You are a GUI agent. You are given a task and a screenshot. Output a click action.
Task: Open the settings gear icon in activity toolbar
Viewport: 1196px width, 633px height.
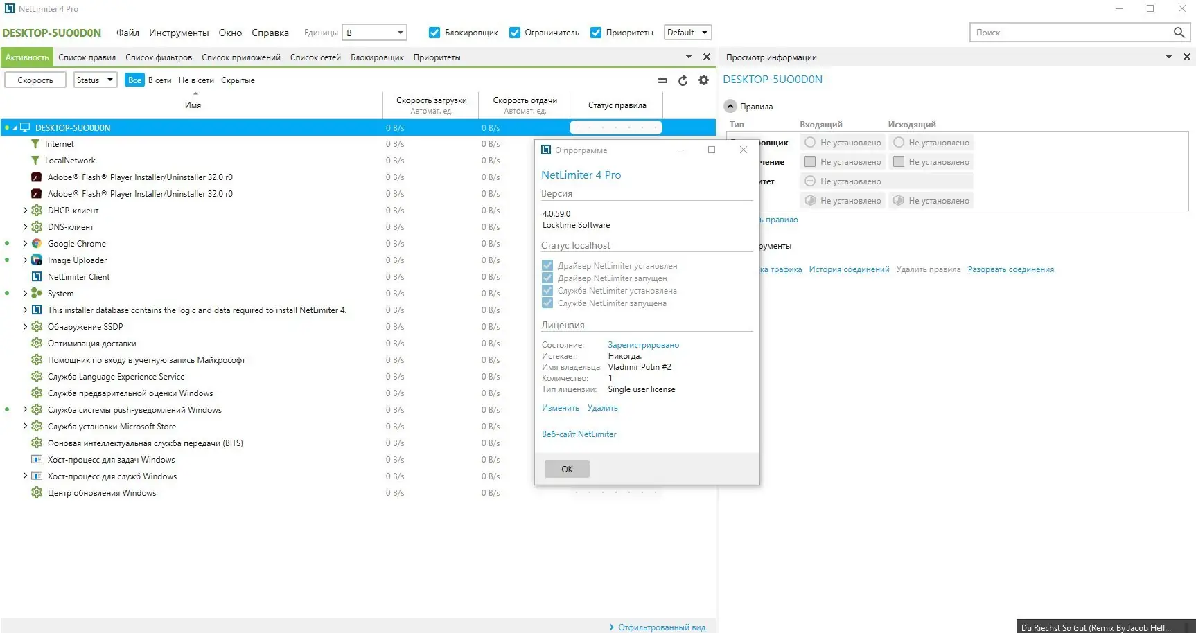(703, 80)
